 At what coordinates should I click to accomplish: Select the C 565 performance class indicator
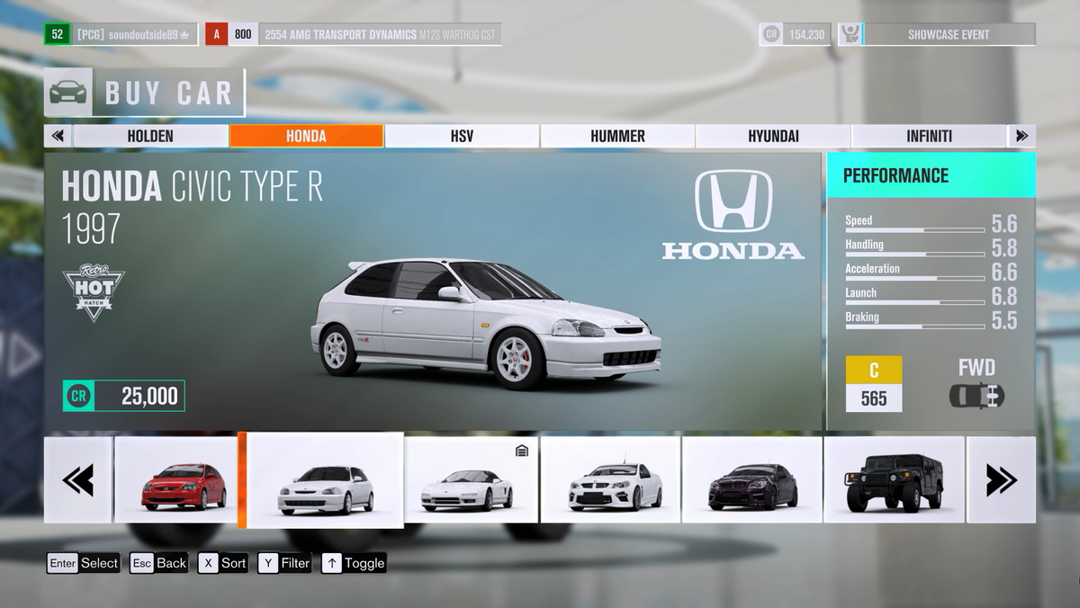click(x=873, y=381)
